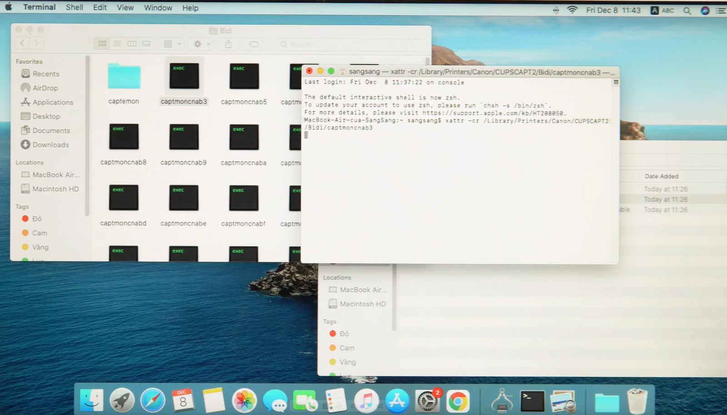Click the Terminal scroll-to-marks button
This screenshot has width=727, height=415.
(x=616, y=82)
